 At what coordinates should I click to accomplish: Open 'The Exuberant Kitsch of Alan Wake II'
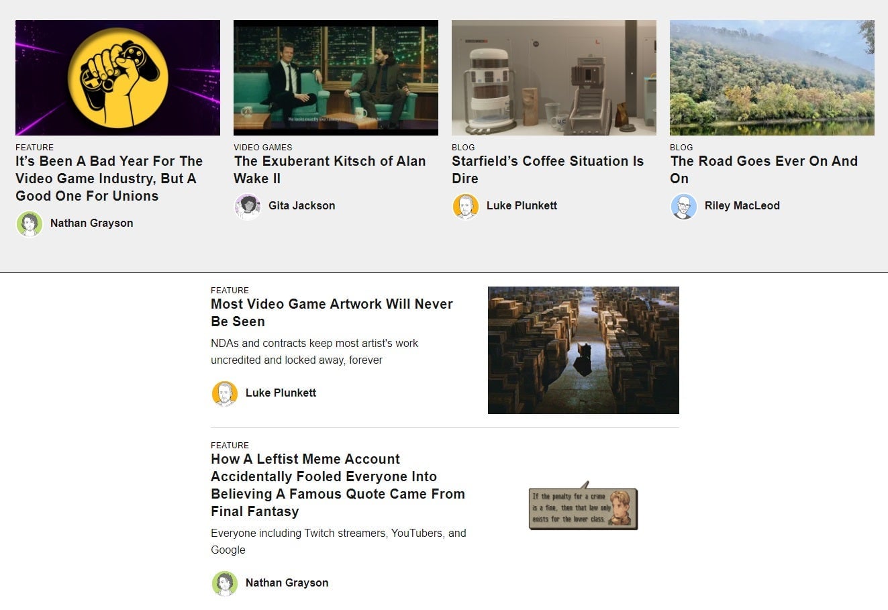[330, 170]
